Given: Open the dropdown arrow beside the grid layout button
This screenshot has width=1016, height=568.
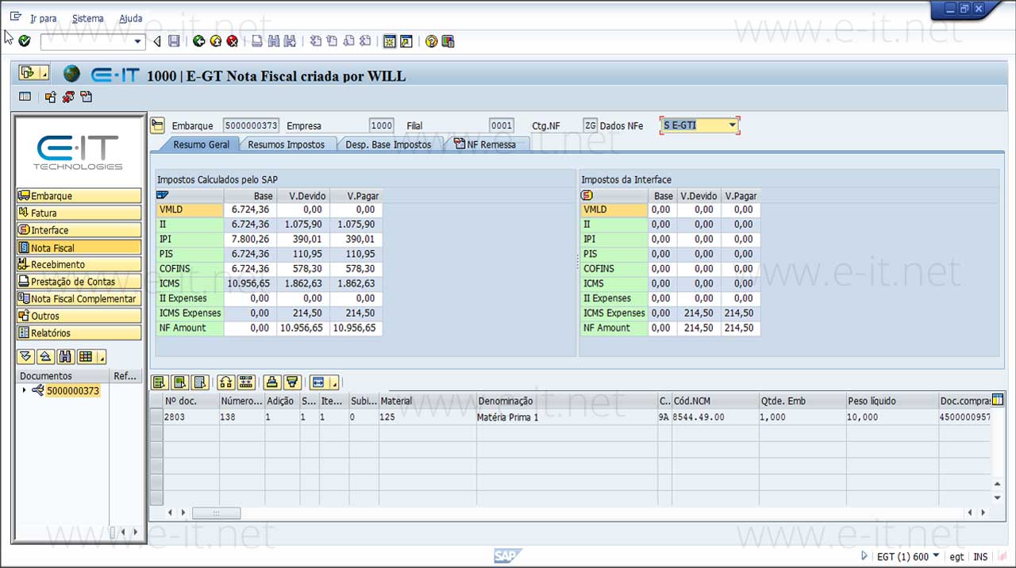Looking at the screenshot, I should click(335, 382).
